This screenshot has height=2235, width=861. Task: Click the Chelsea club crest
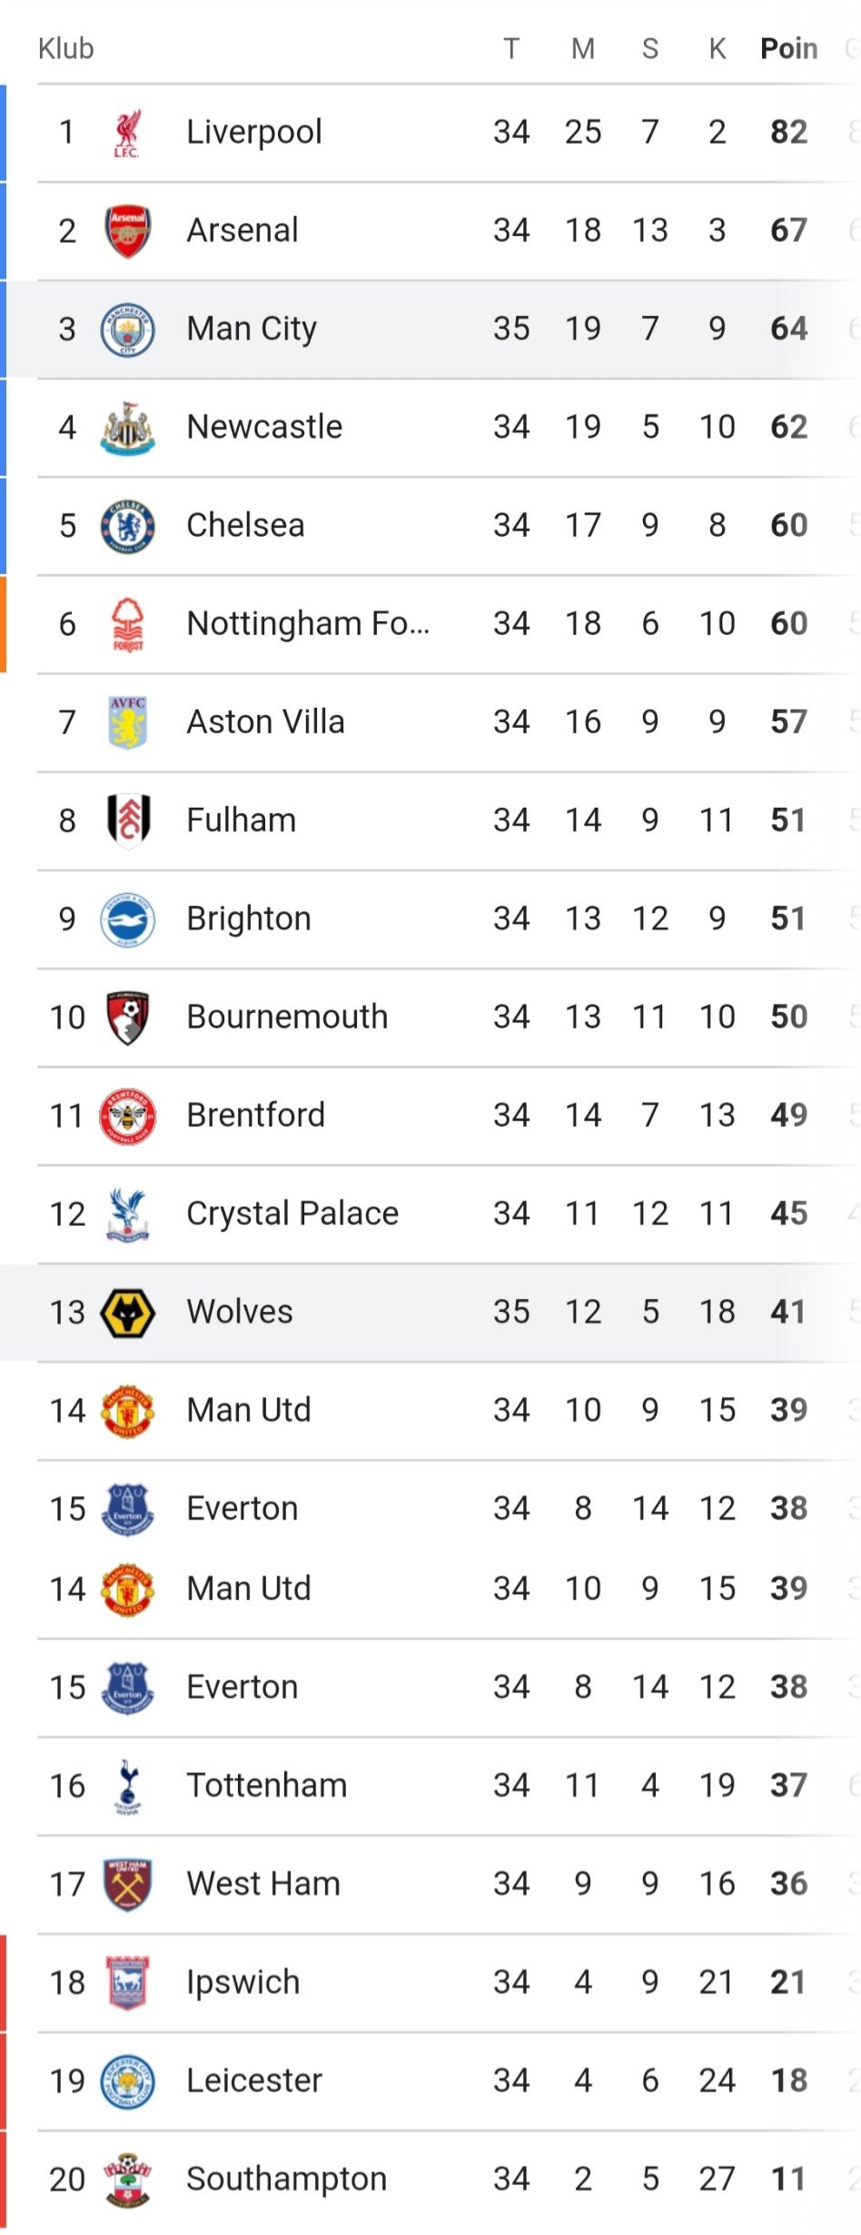(x=127, y=526)
